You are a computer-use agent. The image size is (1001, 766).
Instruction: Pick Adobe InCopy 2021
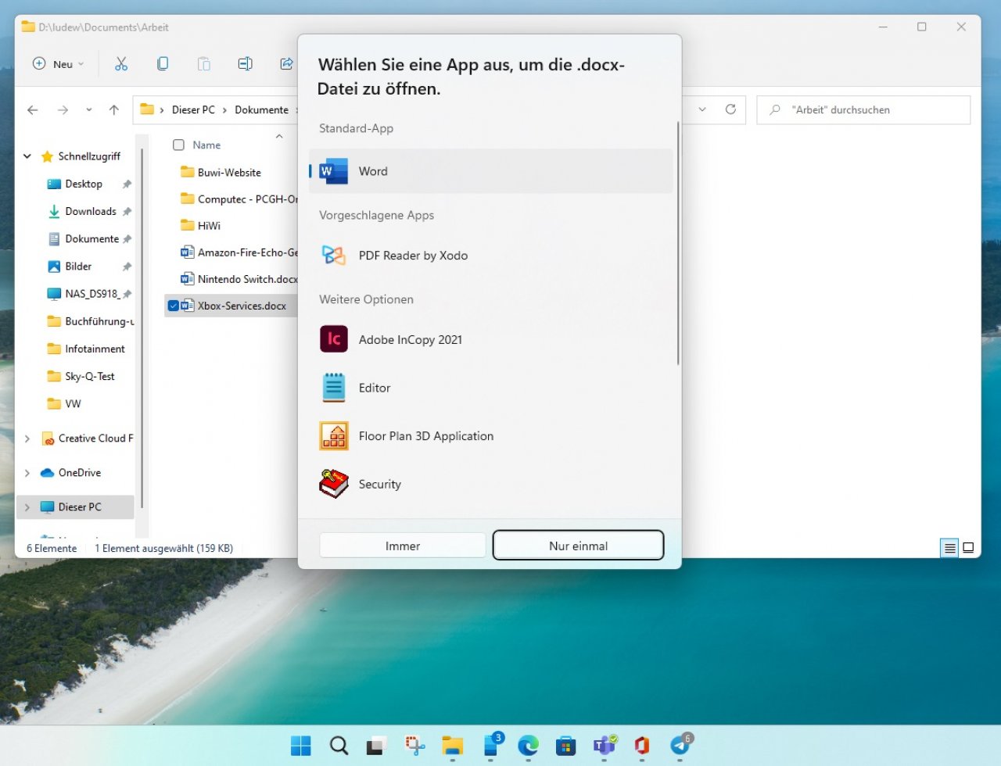(491, 339)
